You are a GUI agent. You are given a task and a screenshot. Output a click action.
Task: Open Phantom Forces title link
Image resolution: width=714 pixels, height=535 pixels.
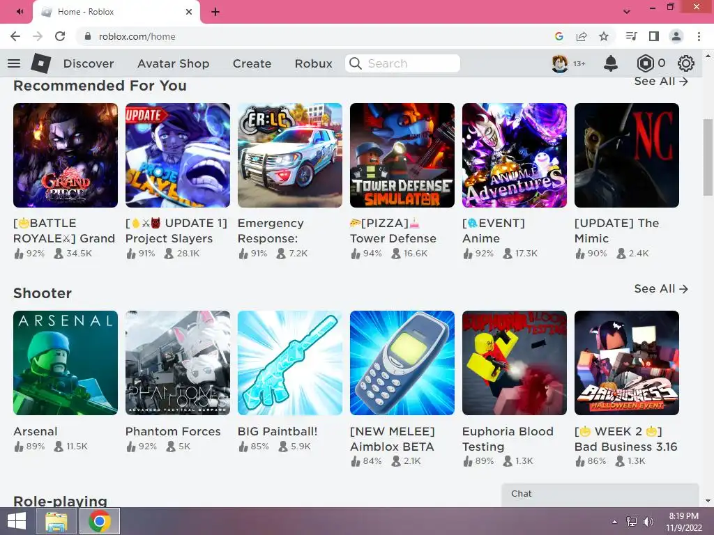tap(173, 431)
